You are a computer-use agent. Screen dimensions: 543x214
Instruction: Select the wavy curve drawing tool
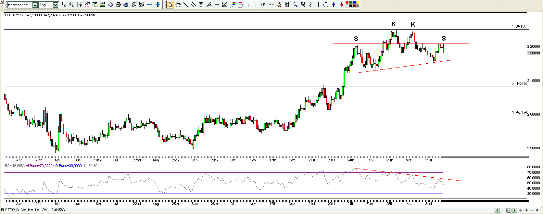310,5
